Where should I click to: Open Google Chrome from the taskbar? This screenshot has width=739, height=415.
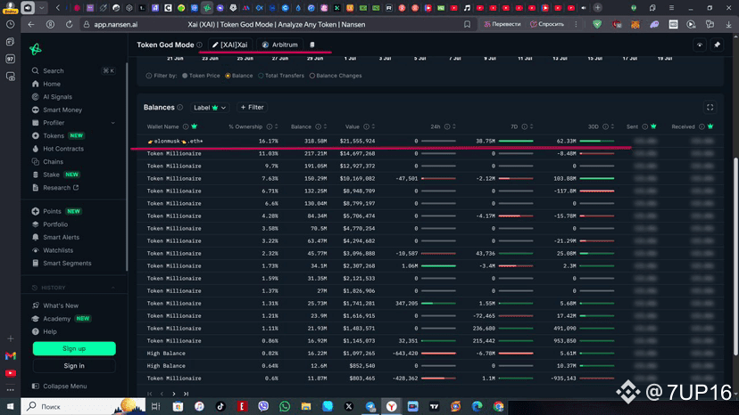(x=499, y=406)
